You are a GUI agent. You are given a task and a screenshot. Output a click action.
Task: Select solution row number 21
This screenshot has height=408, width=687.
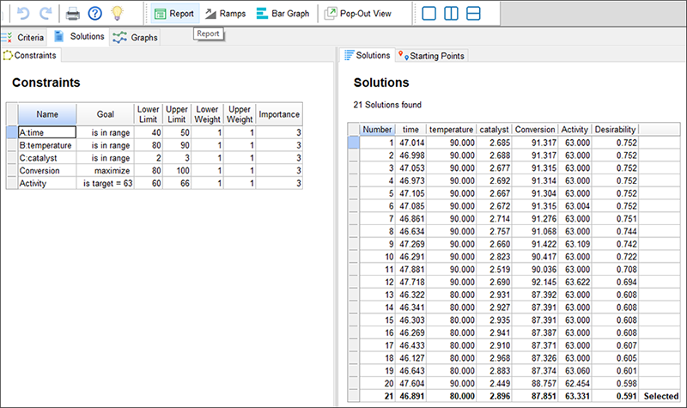point(376,395)
